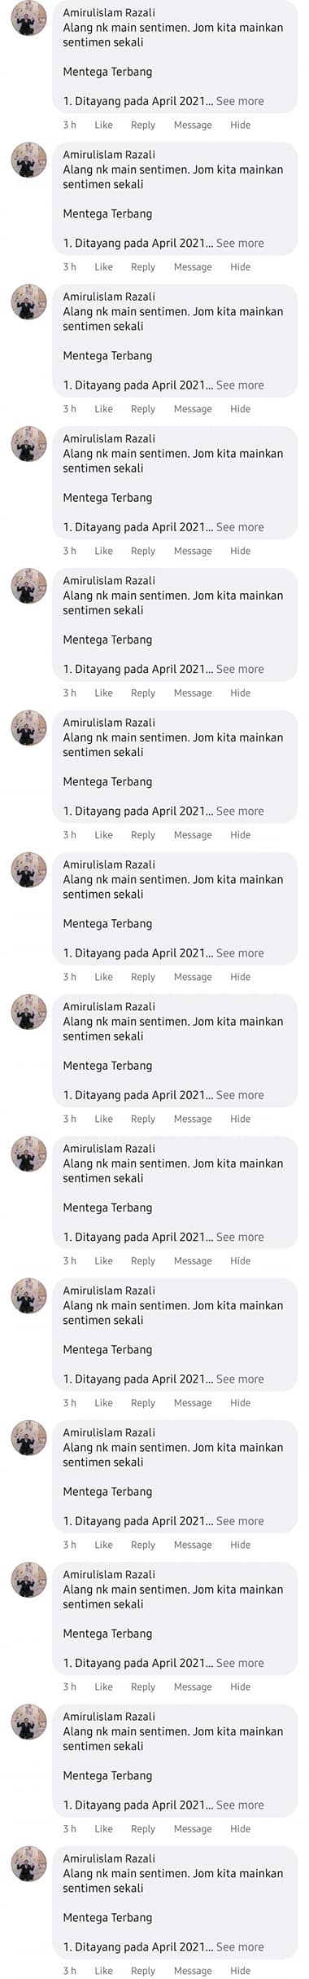Open the avatar beside the thirteenth comment
This screenshot has height=1979, width=309.
[28, 1722]
